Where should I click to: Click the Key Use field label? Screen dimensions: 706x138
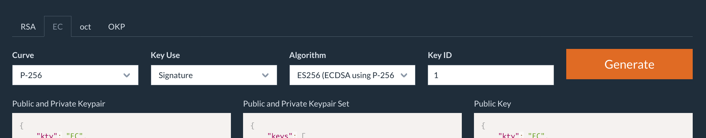point(165,55)
